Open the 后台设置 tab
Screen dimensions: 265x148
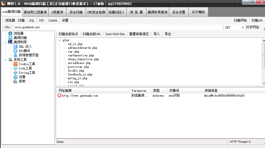coord(179,12)
